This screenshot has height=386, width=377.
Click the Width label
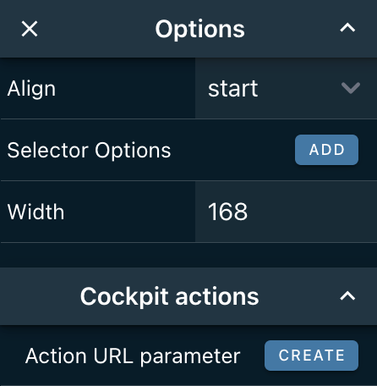point(36,212)
